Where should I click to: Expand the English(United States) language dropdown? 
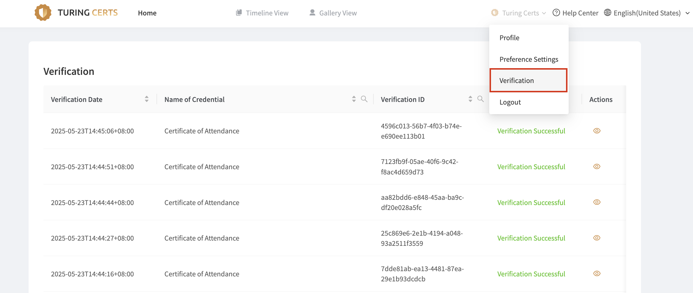point(687,13)
